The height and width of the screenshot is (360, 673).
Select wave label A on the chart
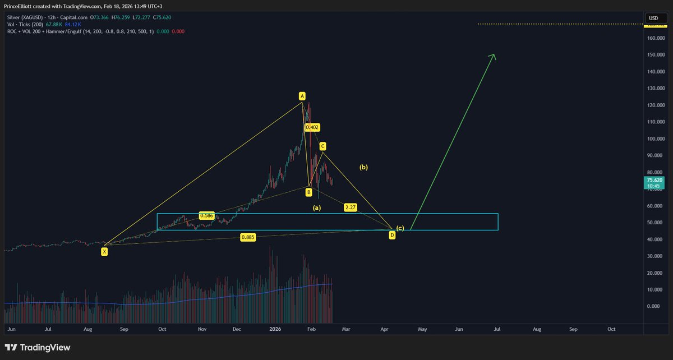point(301,95)
